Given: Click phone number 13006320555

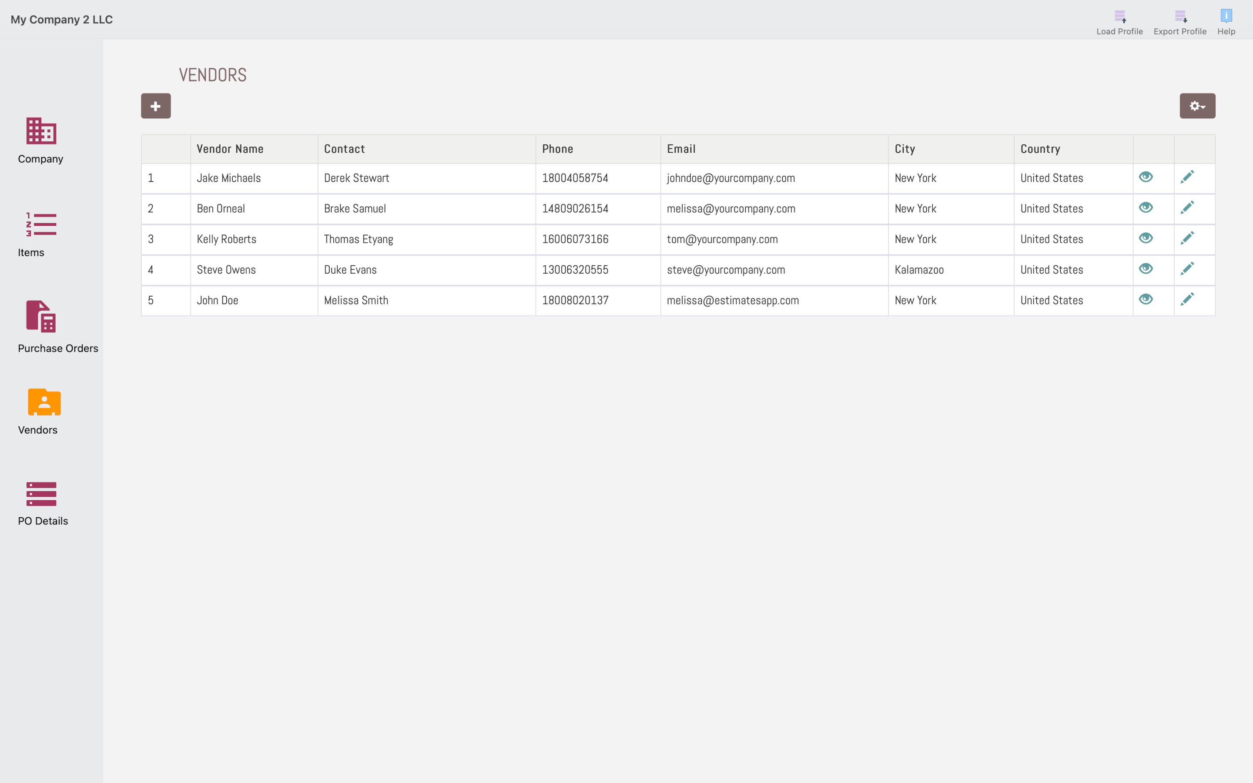Looking at the screenshot, I should pos(575,270).
